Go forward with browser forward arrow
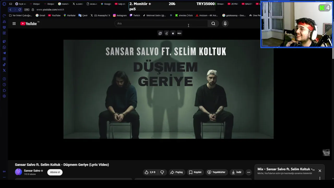The height and width of the screenshot is (188, 334). (x=15, y=10)
